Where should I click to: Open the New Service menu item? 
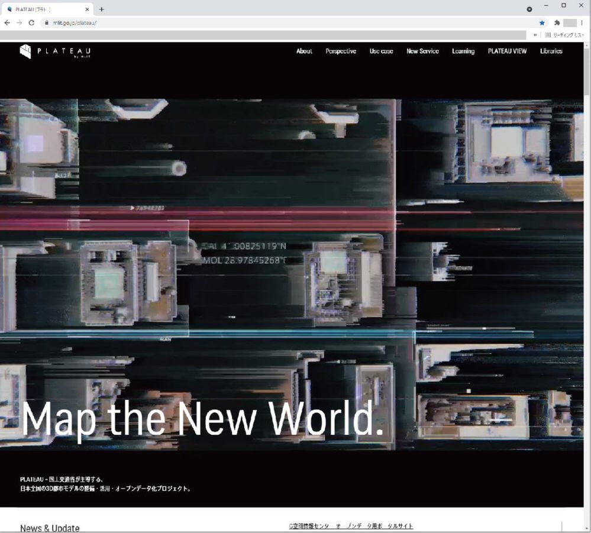422,51
